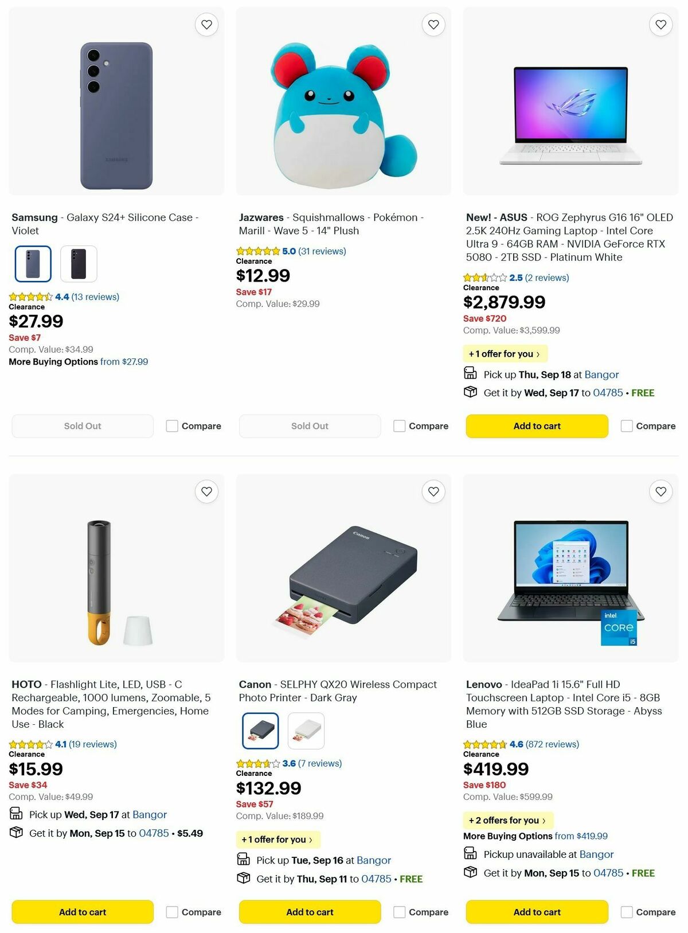Click the pickup icon next to the Canon printer
The width and height of the screenshot is (688, 933).
(x=243, y=860)
